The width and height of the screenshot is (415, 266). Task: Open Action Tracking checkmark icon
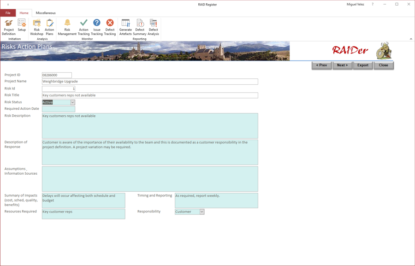coord(83,27)
